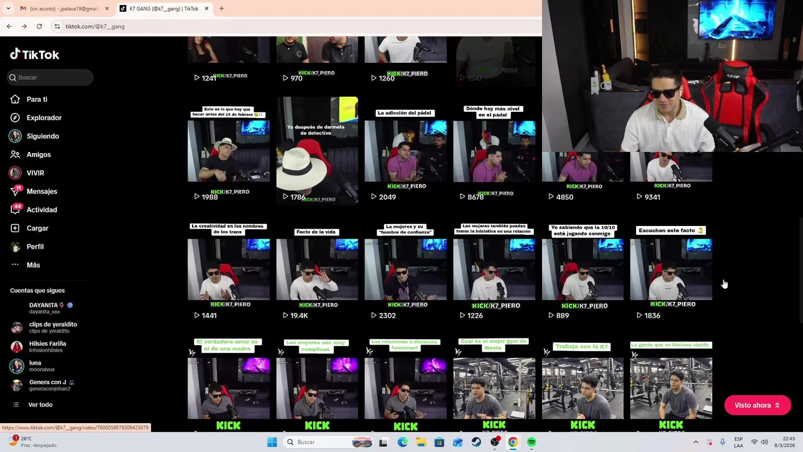Go to Explorador page
803x452 pixels.
point(44,117)
